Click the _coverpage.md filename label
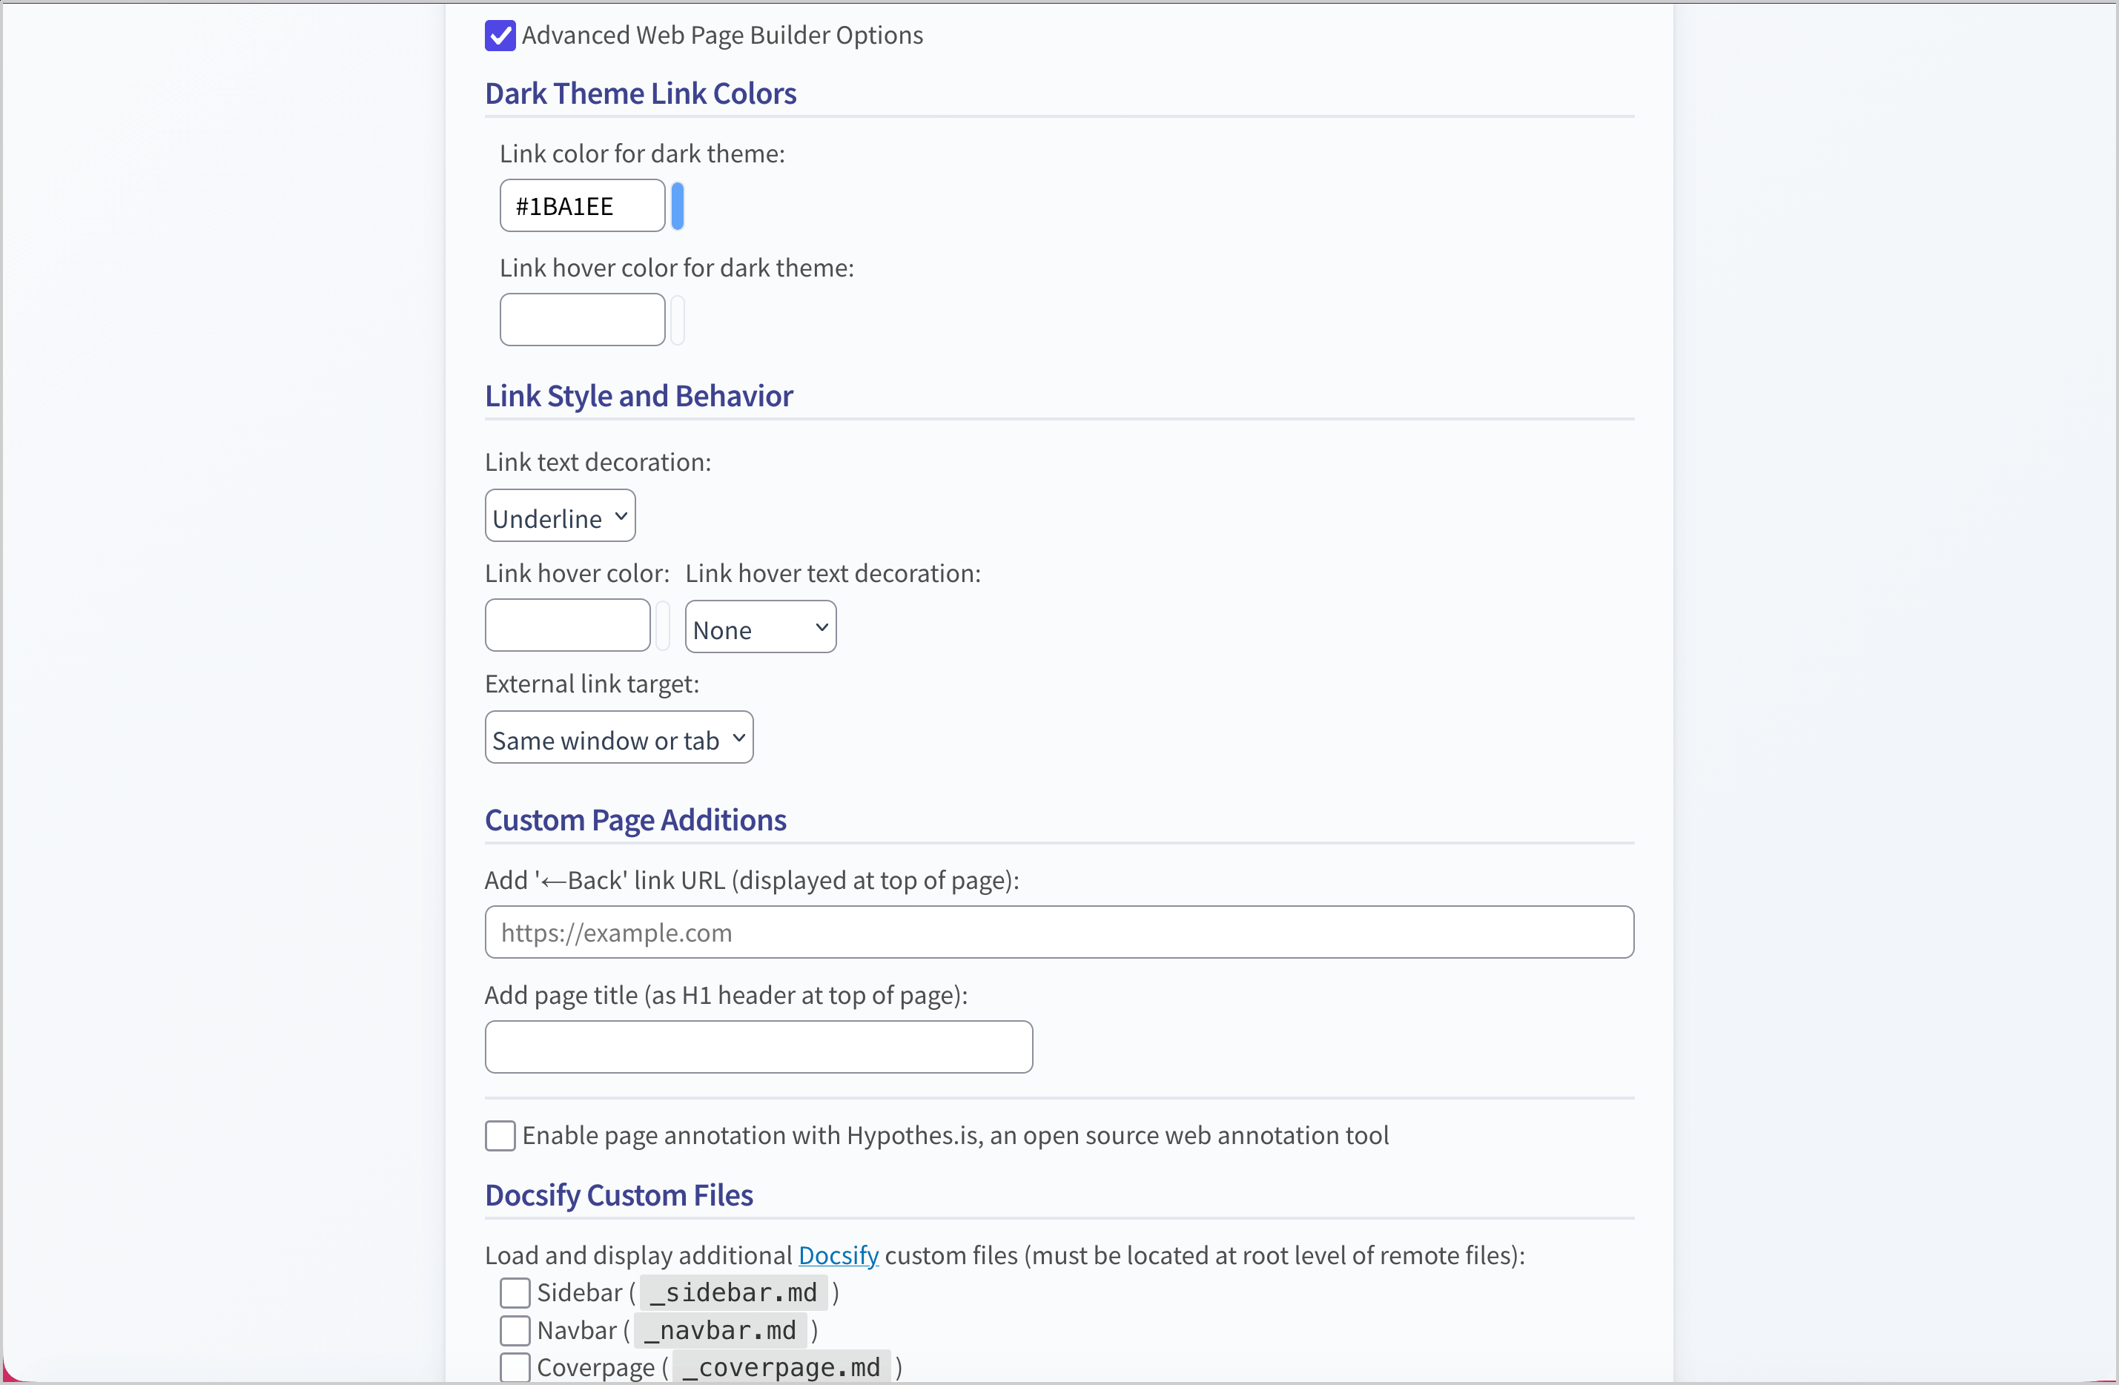This screenshot has width=2119, height=1385. pos(781,1367)
